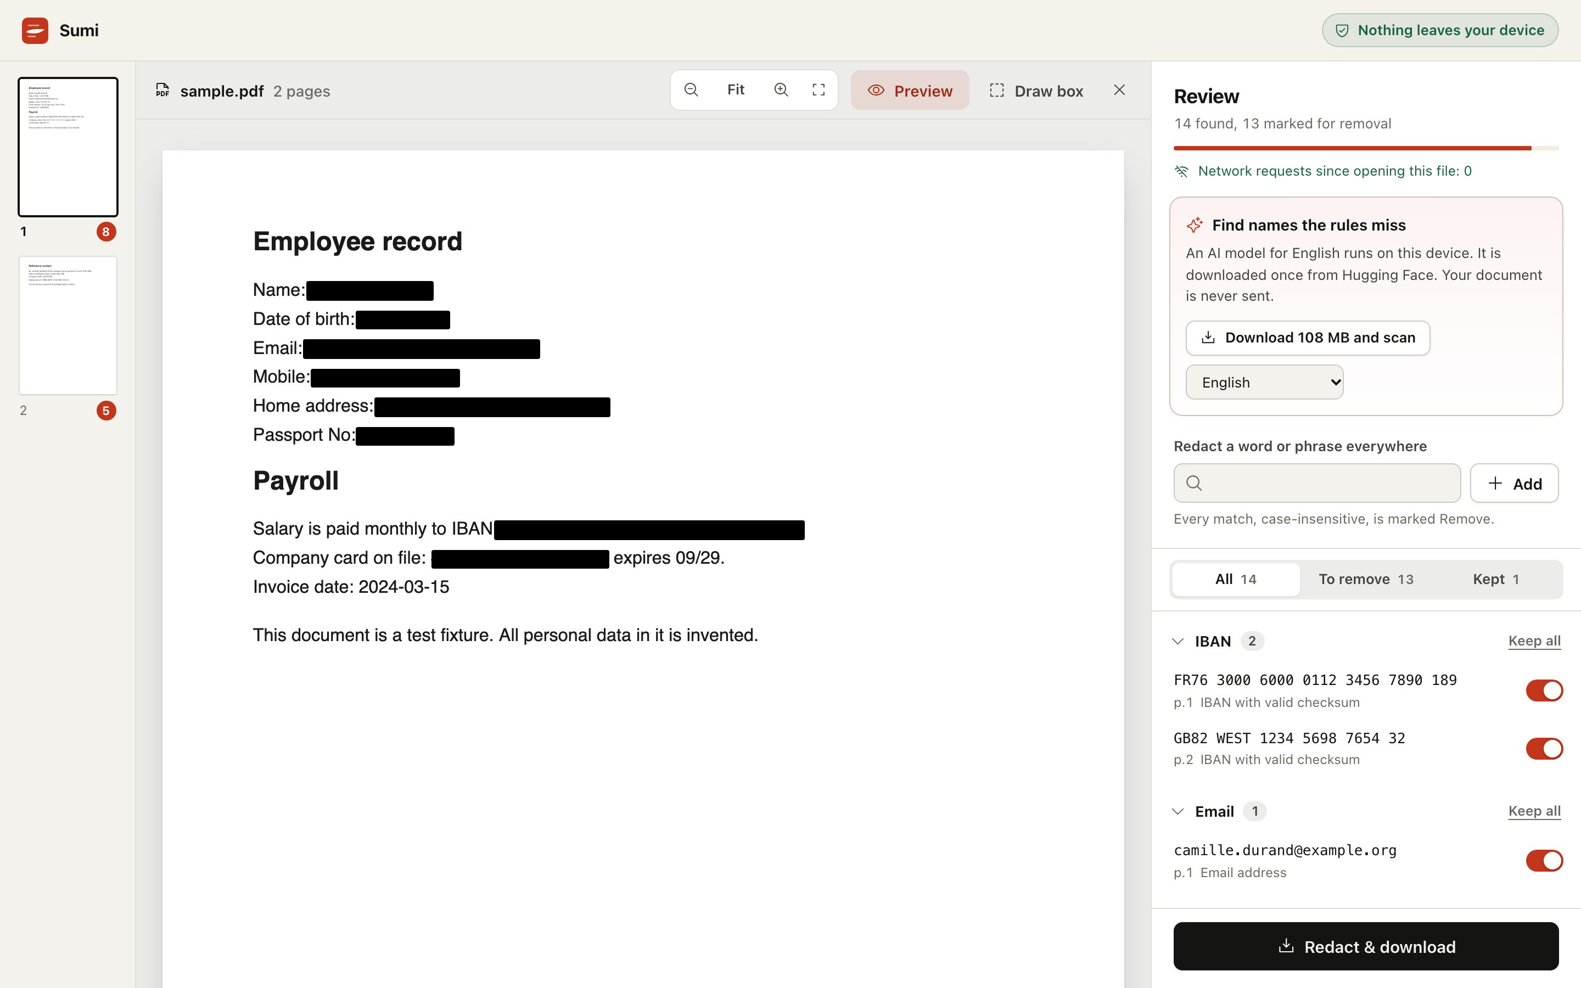1581x988 pixels.
Task: Activate the Draw box tool
Action: coord(1036,91)
